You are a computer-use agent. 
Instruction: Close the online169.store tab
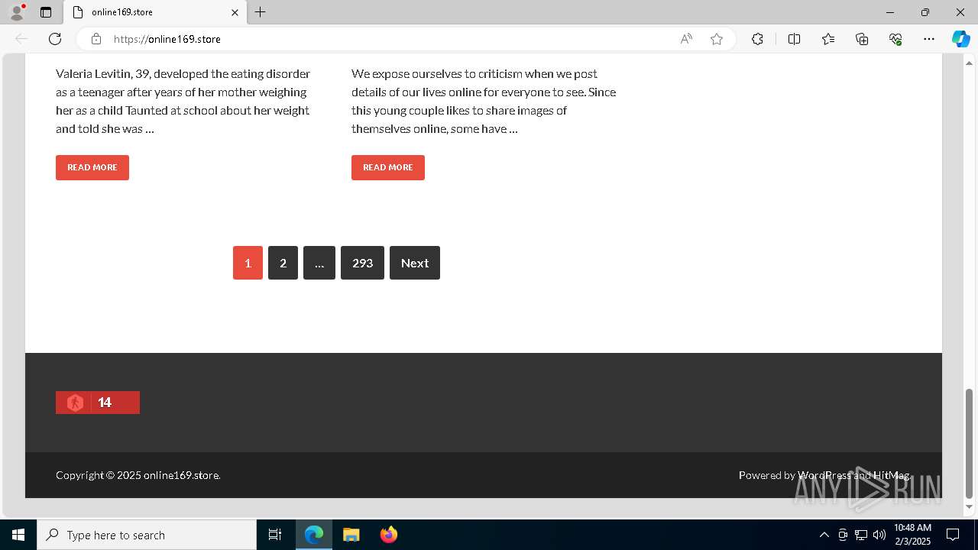pyautogui.click(x=235, y=12)
